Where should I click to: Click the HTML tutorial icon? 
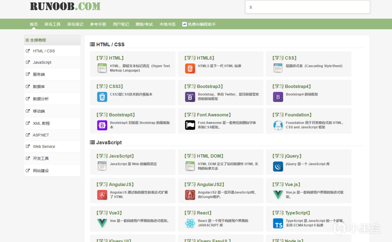tap(102, 68)
